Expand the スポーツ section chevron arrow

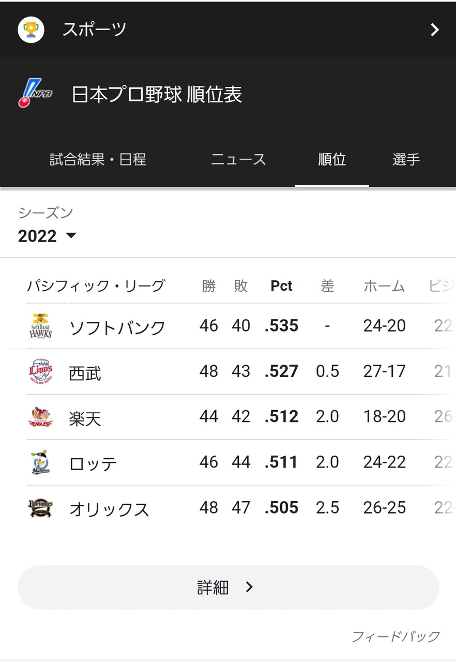tap(435, 30)
